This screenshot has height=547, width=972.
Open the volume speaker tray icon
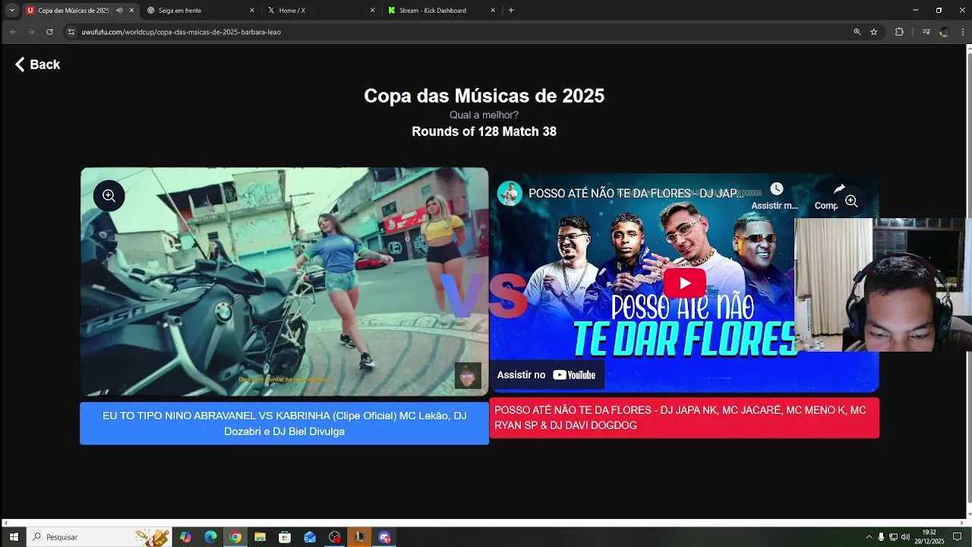pos(905,537)
